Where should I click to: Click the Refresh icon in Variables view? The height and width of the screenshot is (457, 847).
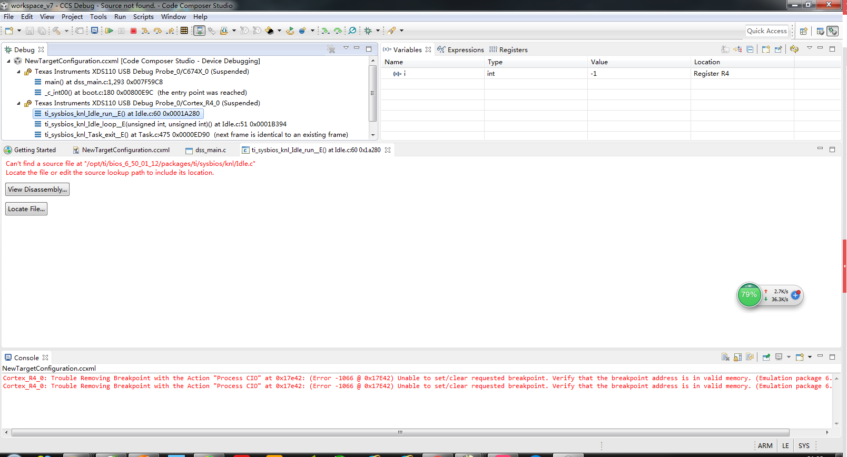[x=794, y=49]
